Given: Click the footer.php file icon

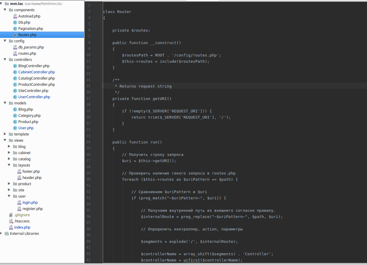Looking at the screenshot, I should 19,172.
